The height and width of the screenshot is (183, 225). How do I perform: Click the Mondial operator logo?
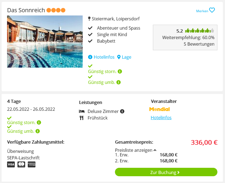pyautogui.click(x=159, y=109)
